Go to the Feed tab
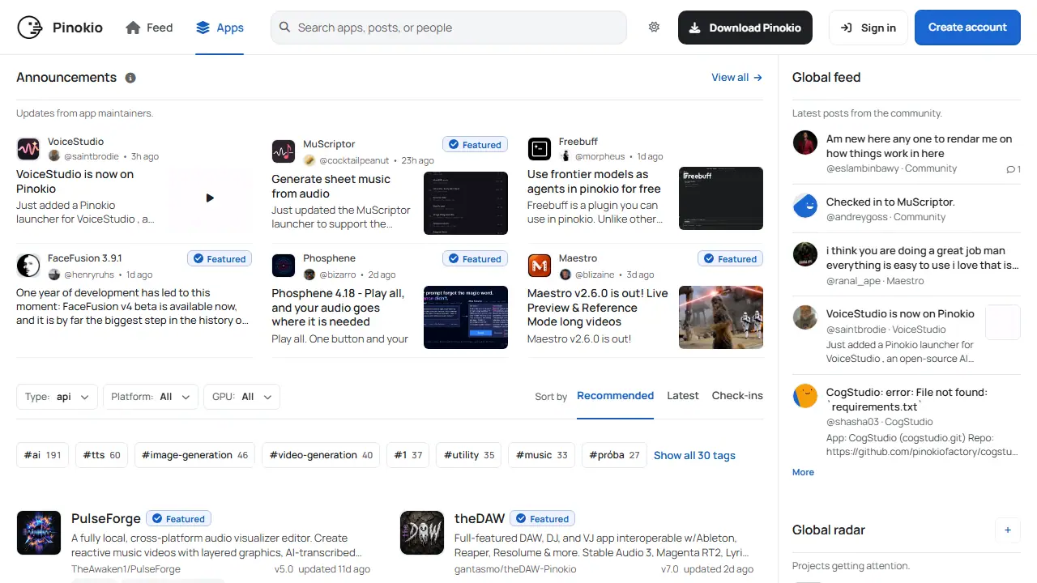Screen dimensions: 1037x583 pyautogui.click(x=149, y=28)
